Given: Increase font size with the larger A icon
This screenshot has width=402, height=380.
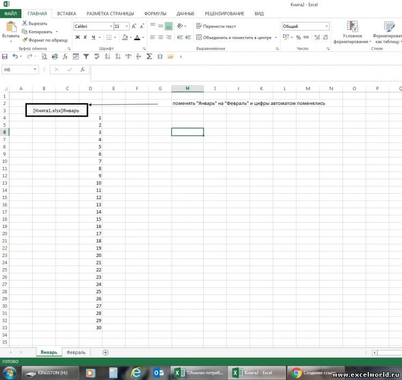Looking at the screenshot, I should coord(134,26).
